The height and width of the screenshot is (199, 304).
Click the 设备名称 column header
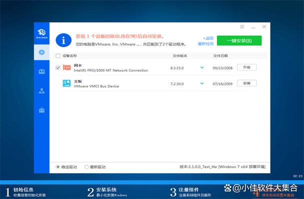(x=69, y=56)
